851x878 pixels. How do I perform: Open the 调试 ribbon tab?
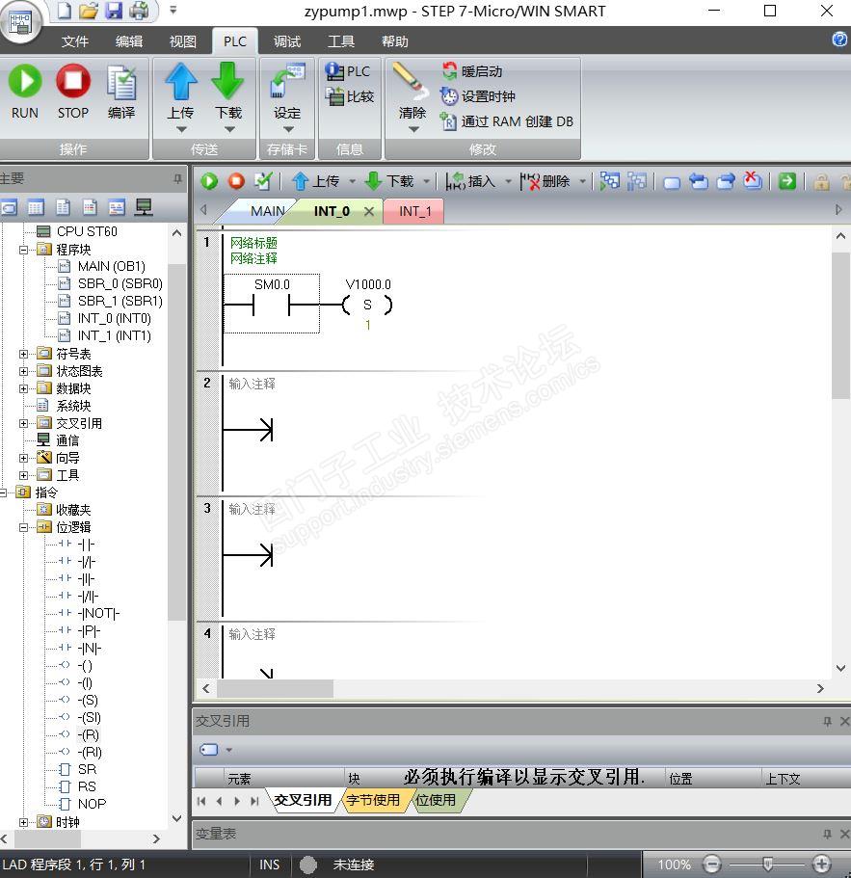click(x=287, y=41)
